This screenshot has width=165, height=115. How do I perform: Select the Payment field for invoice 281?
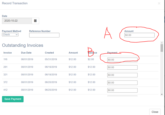(x=122, y=67)
